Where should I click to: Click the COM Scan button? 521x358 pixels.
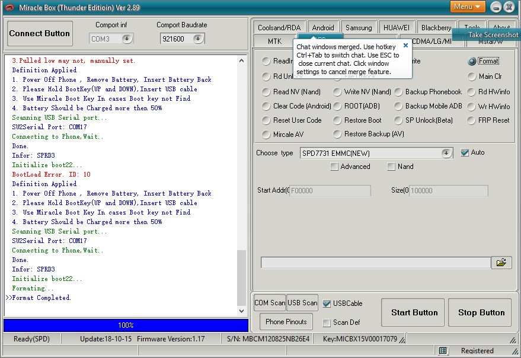click(x=270, y=302)
